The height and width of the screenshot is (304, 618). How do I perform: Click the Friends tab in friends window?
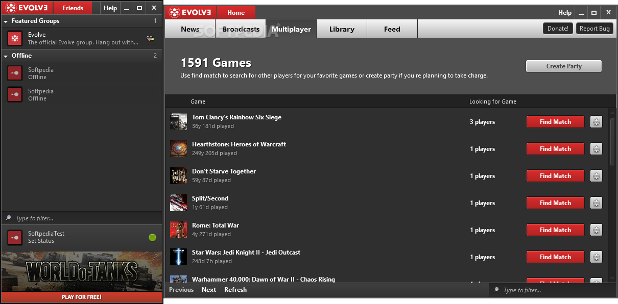(73, 8)
